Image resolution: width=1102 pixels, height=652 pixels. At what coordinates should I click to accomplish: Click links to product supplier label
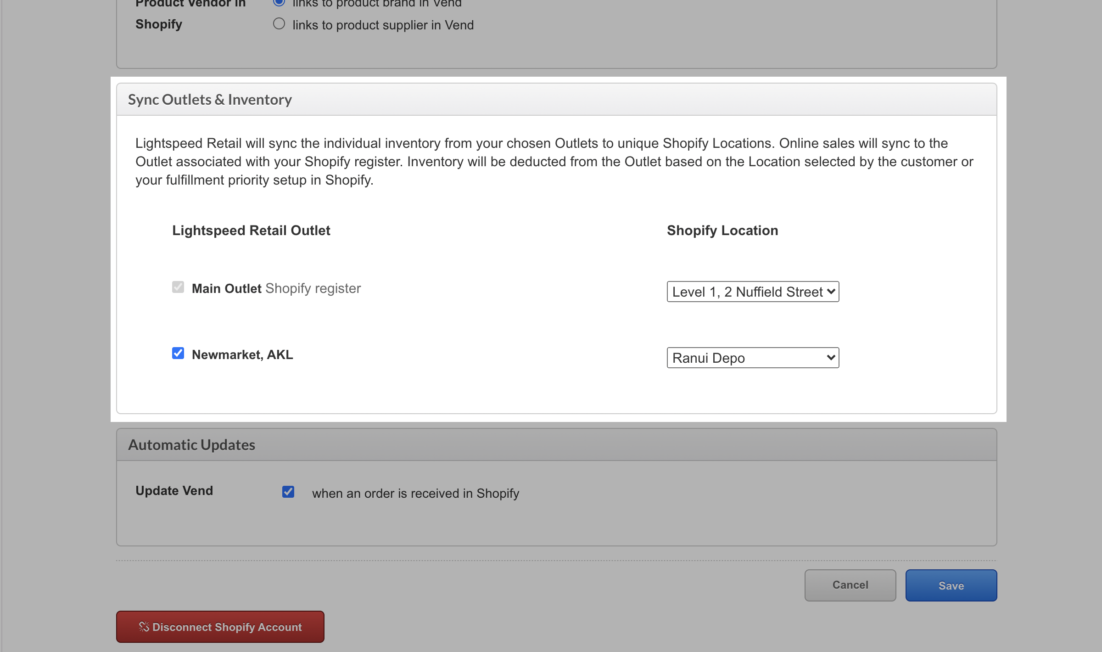pyautogui.click(x=383, y=25)
